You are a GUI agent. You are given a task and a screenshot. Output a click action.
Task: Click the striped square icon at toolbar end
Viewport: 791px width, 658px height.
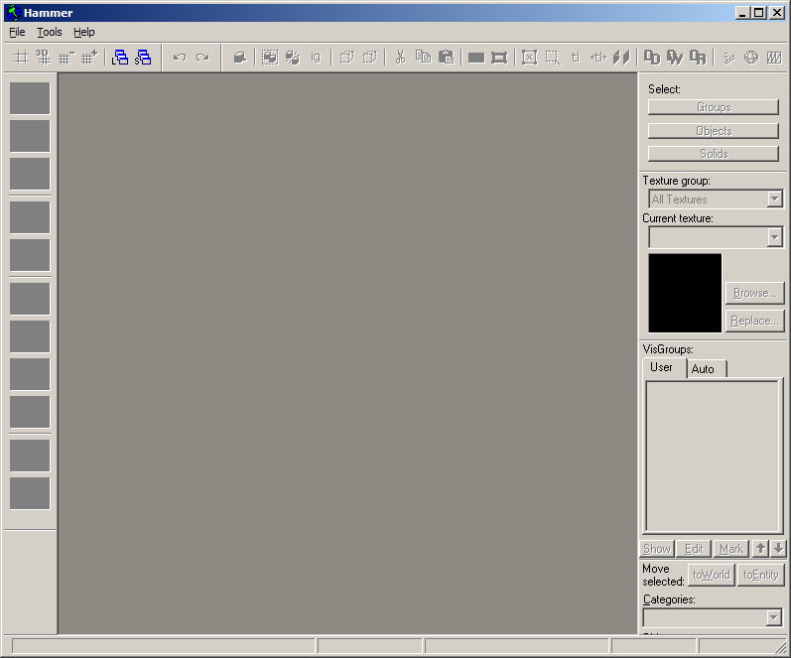click(x=774, y=58)
